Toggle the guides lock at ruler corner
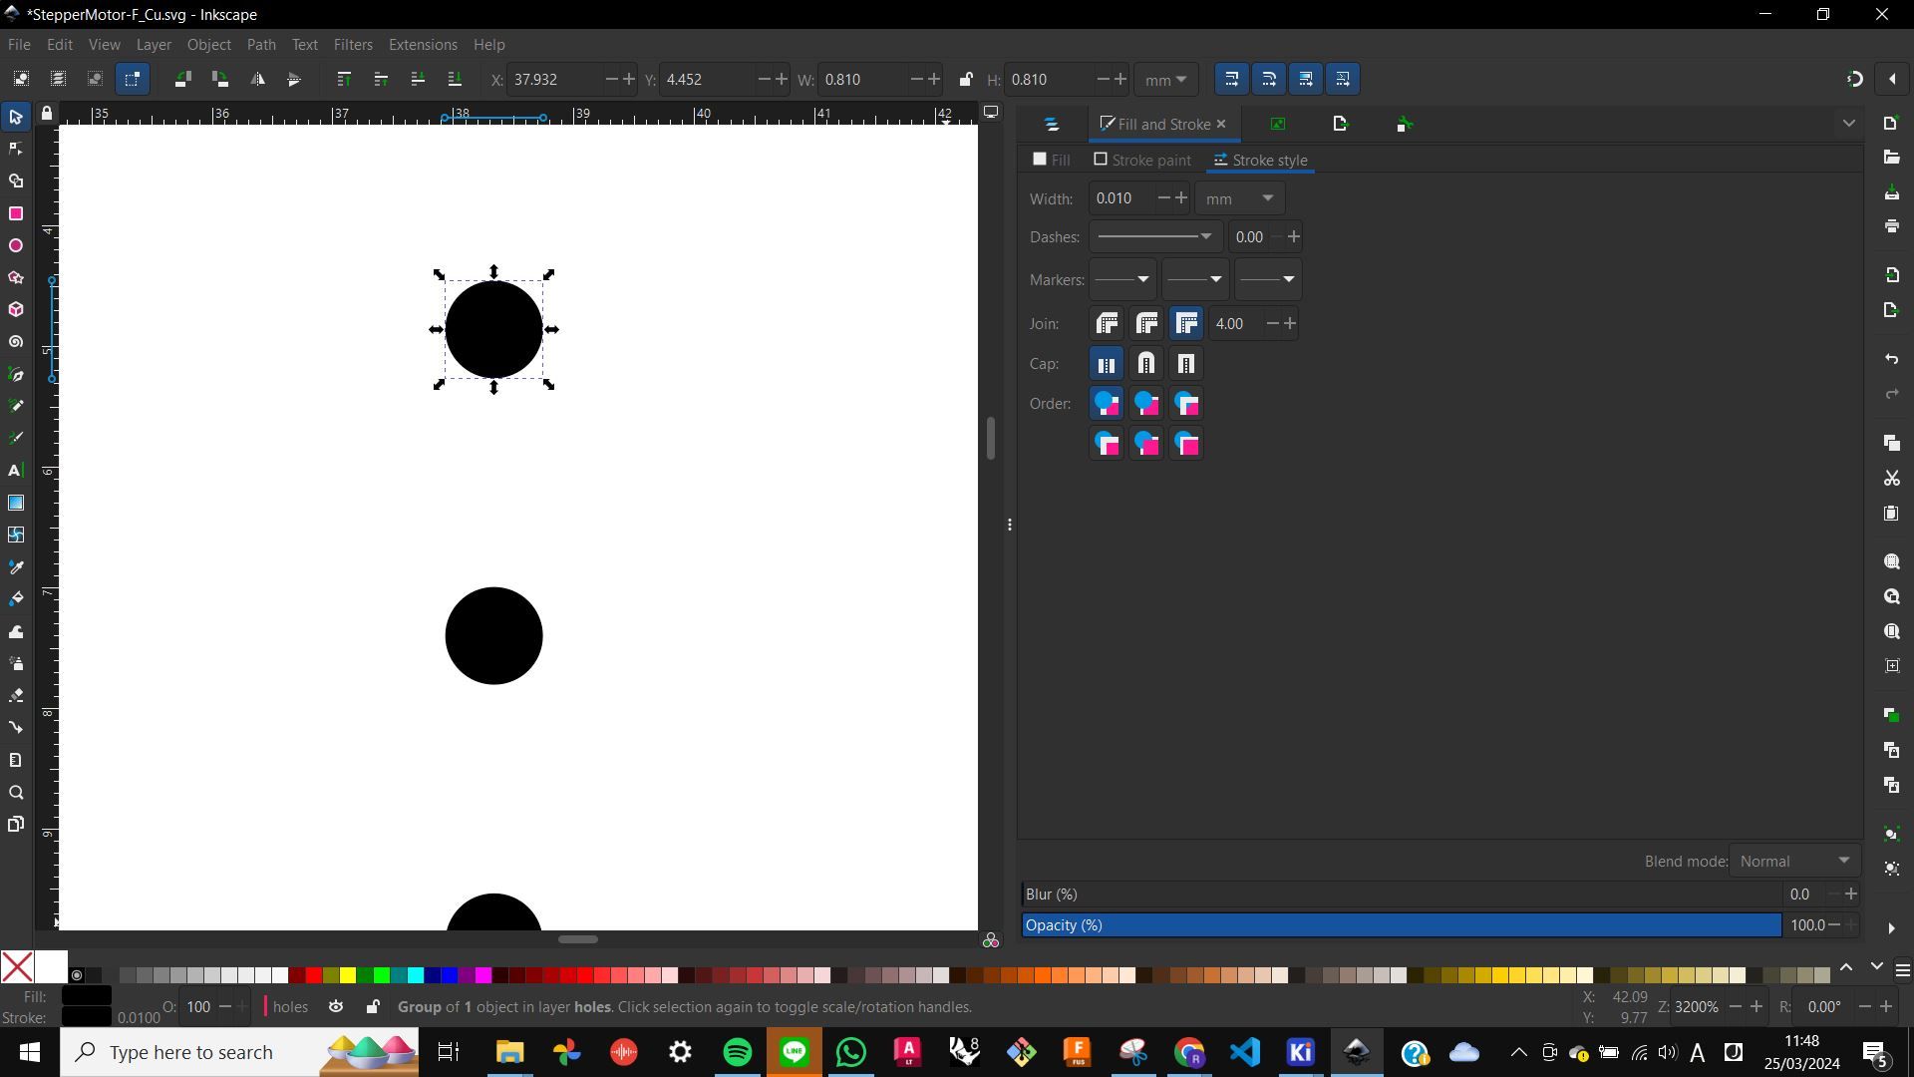This screenshot has width=1914, height=1077. click(x=47, y=114)
